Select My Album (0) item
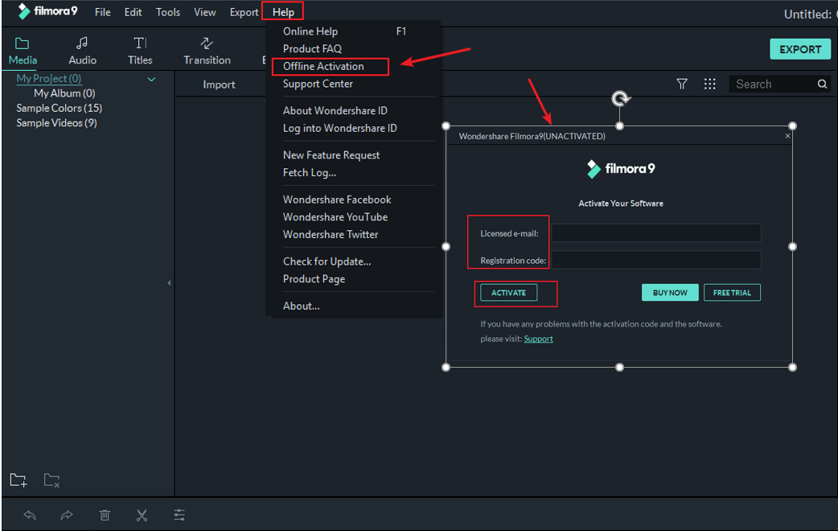Viewport: 838px width, 531px height. click(x=64, y=93)
